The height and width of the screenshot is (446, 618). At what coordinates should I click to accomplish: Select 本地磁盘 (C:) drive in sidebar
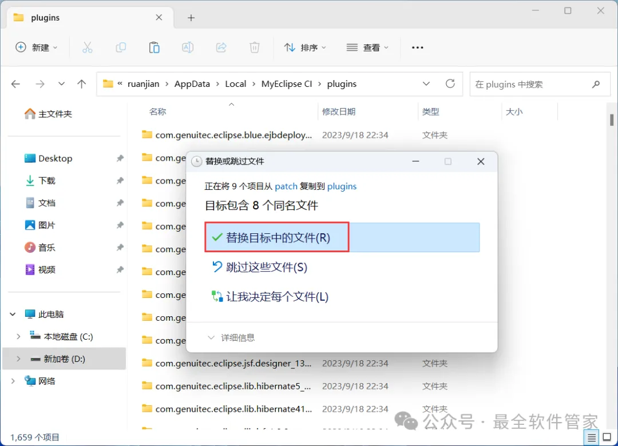[x=62, y=336]
